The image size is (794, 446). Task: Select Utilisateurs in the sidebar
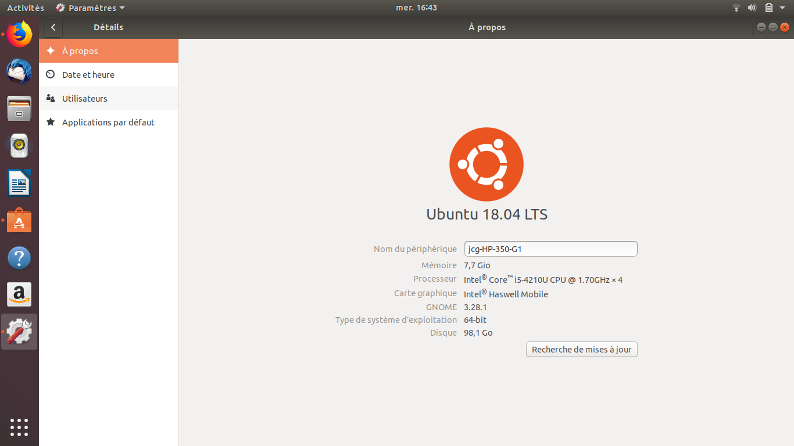(x=109, y=99)
